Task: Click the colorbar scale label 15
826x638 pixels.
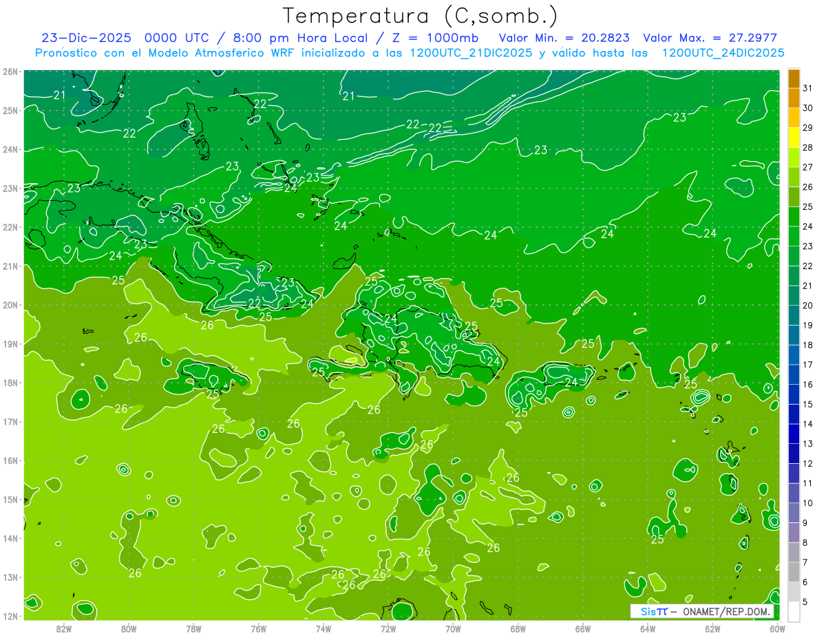Action: pos(808,405)
